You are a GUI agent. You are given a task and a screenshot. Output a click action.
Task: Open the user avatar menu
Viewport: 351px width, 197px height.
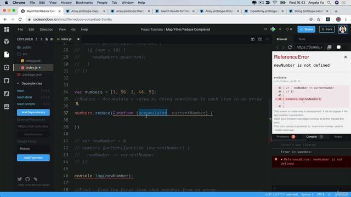tap(343, 29)
